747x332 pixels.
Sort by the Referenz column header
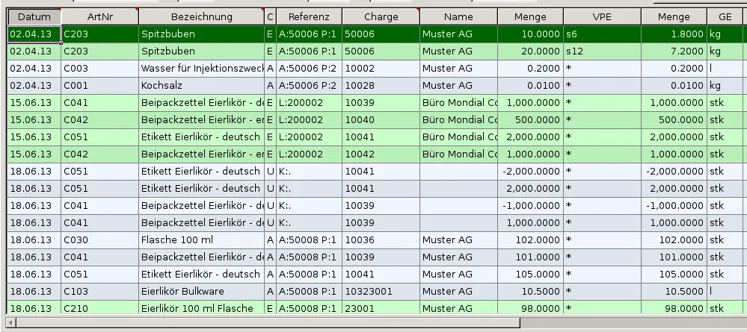[309, 17]
